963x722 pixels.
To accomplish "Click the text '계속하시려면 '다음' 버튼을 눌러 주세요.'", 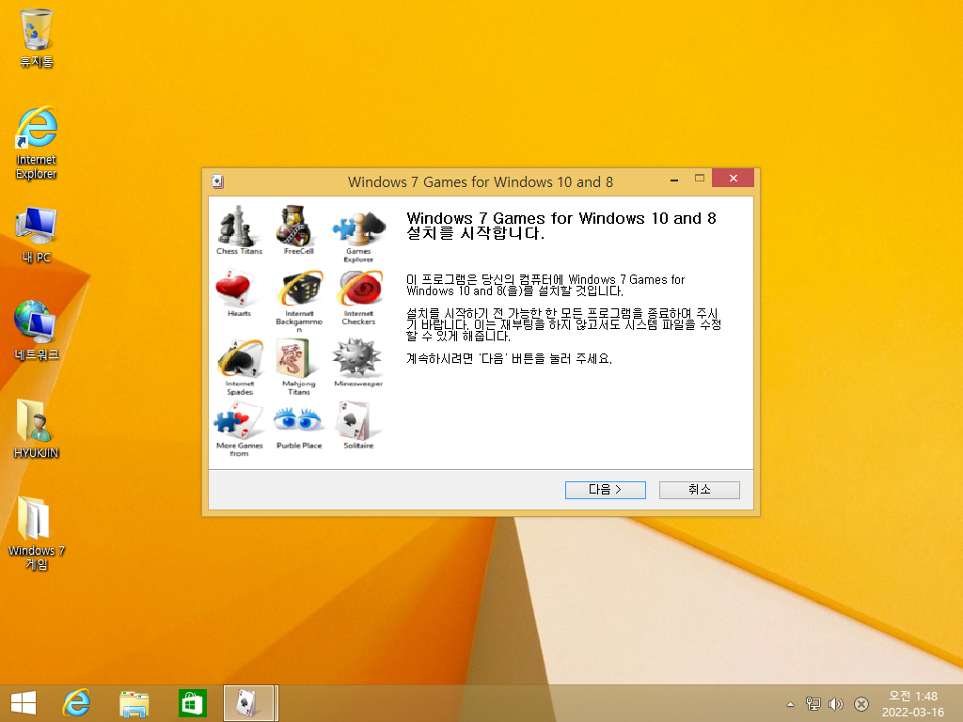I will click(x=509, y=358).
